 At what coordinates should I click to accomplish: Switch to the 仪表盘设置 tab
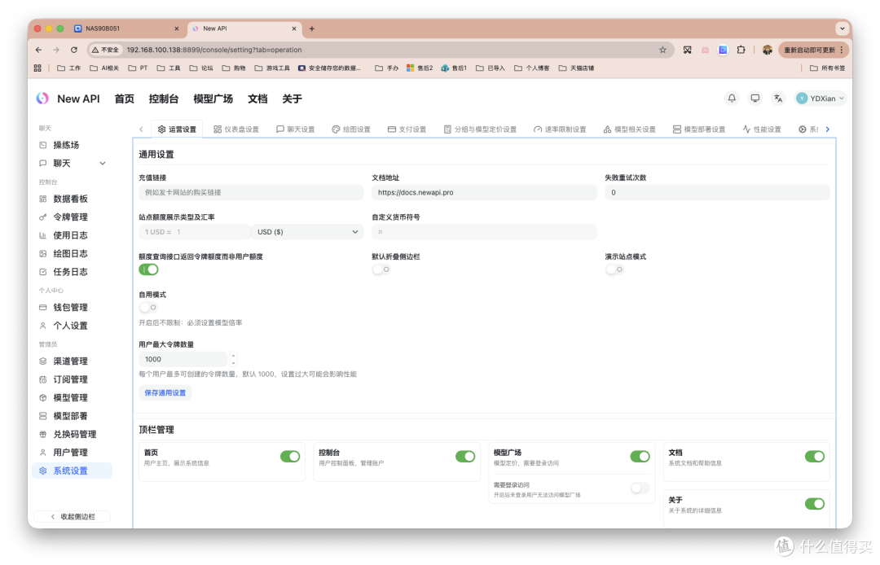click(236, 129)
